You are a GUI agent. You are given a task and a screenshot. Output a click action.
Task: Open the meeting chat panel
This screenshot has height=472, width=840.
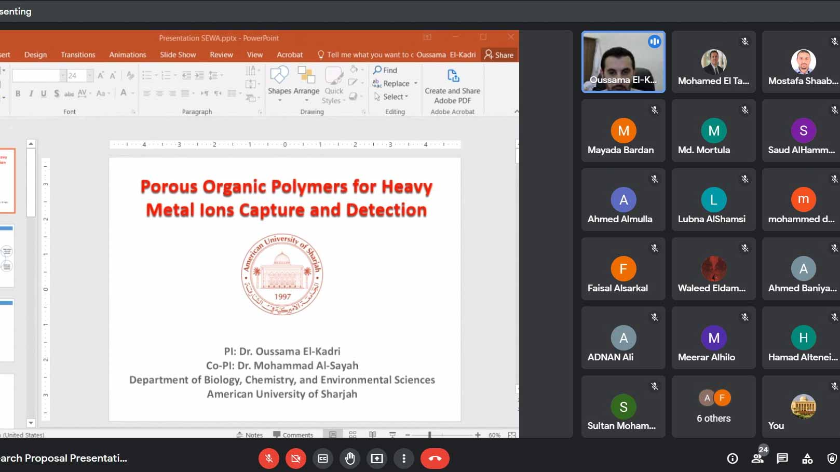point(782,458)
